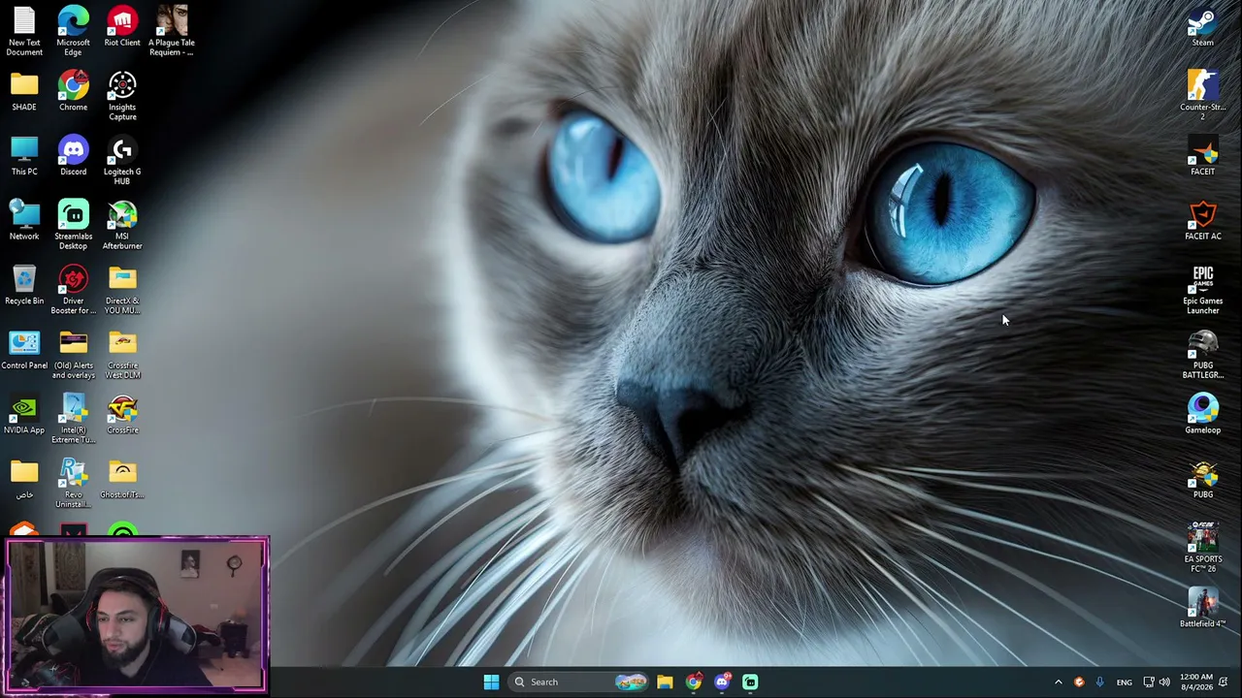Select the This PC icon
Viewport: 1242px width, 698px height.
click(24, 156)
